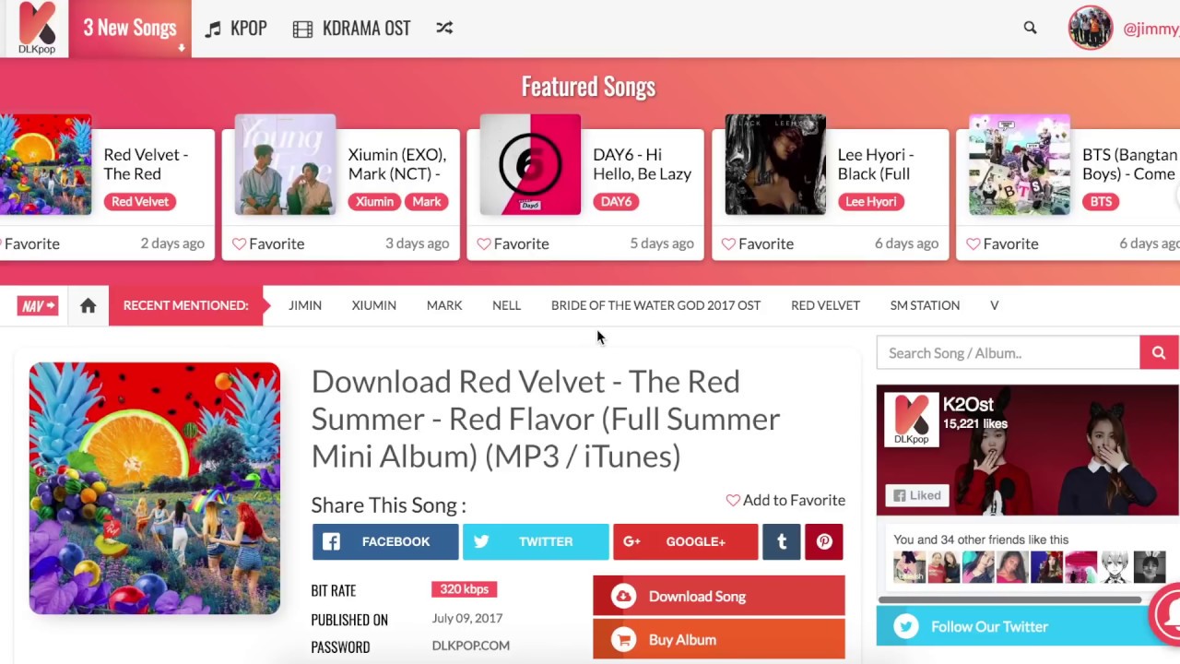Click the DLKpop logo icon
The height and width of the screenshot is (664, 1180).
point(36,28)
